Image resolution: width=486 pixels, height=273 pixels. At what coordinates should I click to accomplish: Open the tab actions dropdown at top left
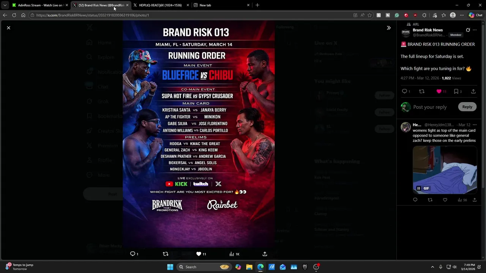[x=5, y=5]
